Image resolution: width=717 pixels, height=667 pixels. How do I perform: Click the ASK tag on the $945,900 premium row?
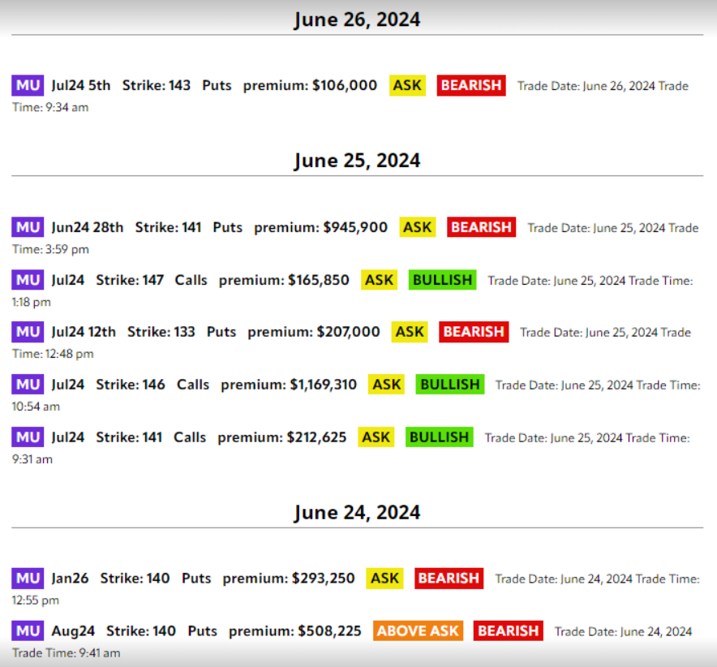(418, 227)
